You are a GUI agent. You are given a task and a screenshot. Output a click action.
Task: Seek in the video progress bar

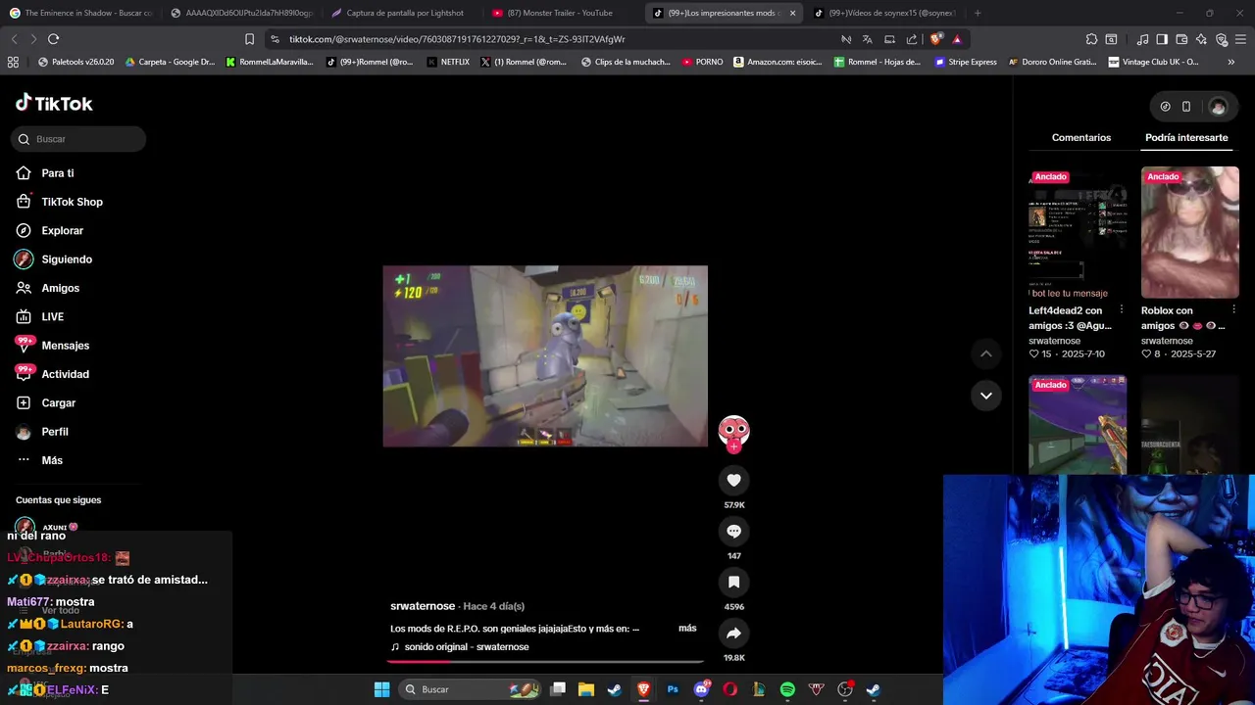(x=545, y=661)
